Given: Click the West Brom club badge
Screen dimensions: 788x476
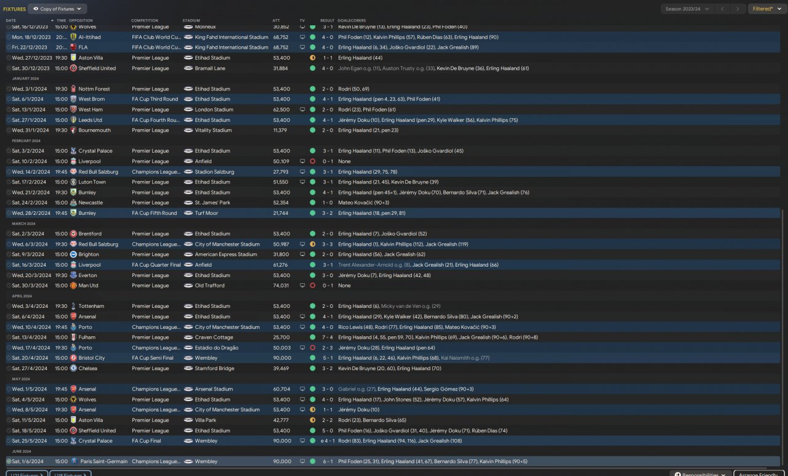Looking at the screenshot, I should click(x=73, y=99).
